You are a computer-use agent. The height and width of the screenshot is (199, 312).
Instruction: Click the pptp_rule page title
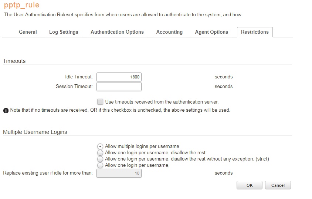pyautogui.click(x=21, y=6)
